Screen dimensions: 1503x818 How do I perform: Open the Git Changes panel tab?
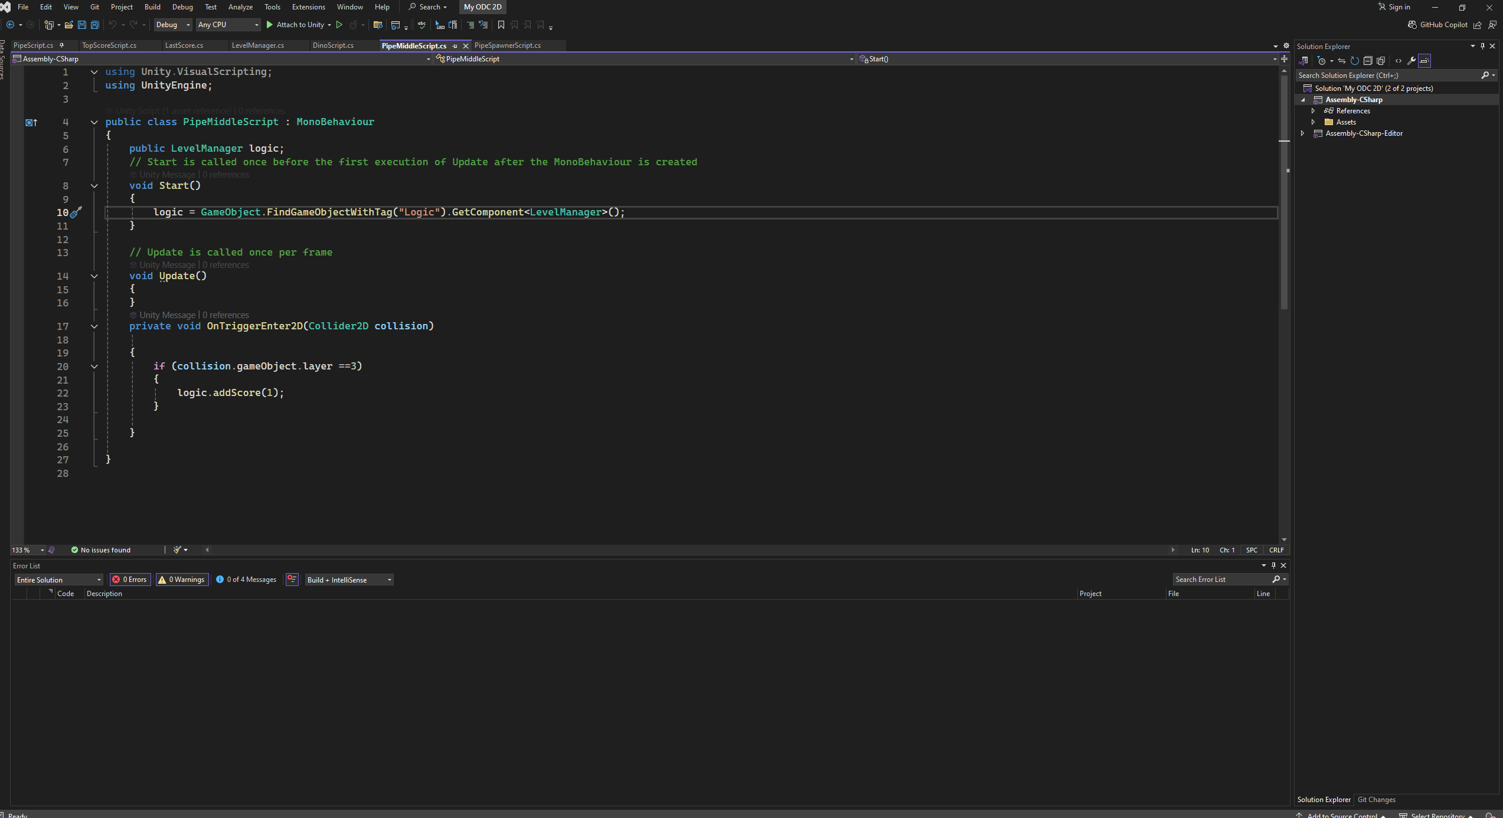click(1376, 800)
